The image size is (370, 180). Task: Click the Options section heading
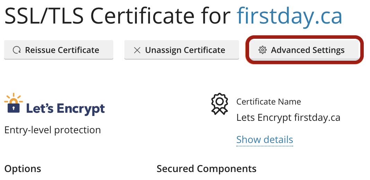click(23, 169)
